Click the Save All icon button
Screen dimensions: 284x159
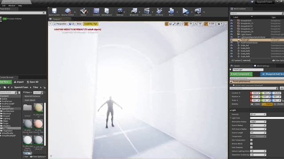[32, 82]
